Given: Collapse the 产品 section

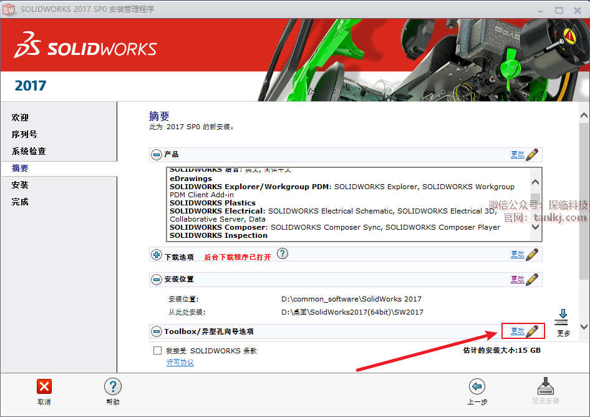Looking at the screenshot, I should tap(157, 154).
